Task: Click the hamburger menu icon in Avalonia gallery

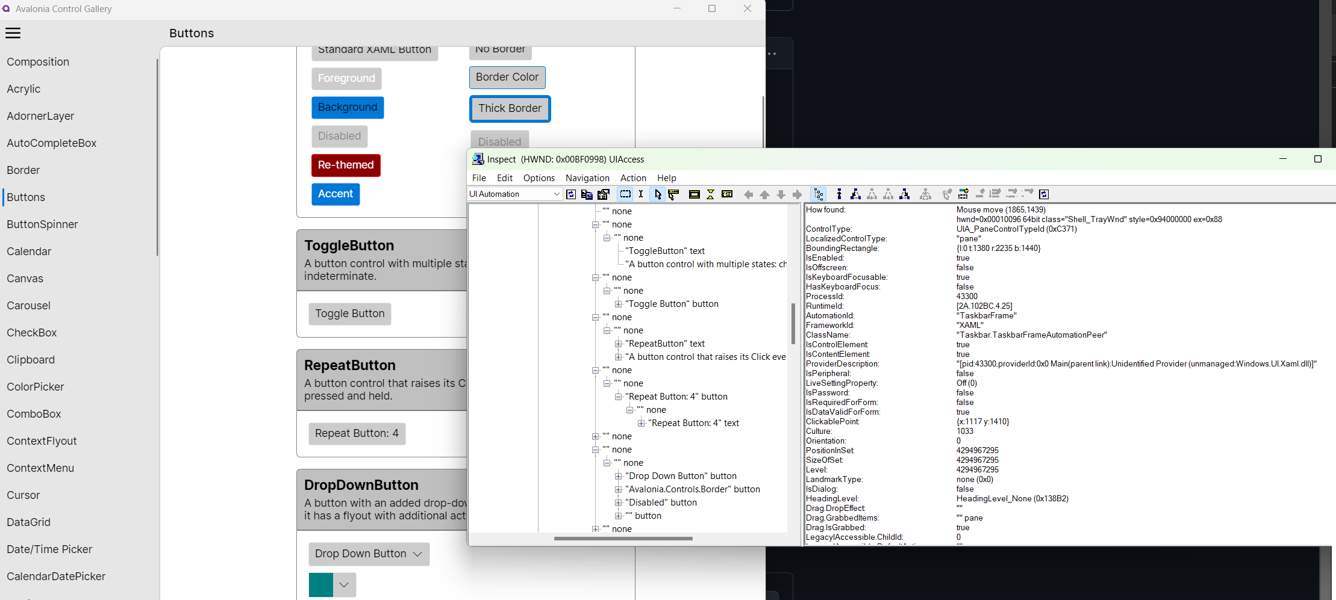Action: [x=13, y=33]
